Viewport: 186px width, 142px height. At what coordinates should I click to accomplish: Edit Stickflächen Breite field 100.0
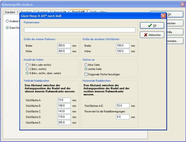pyautogui.click(x=123, y=45)
